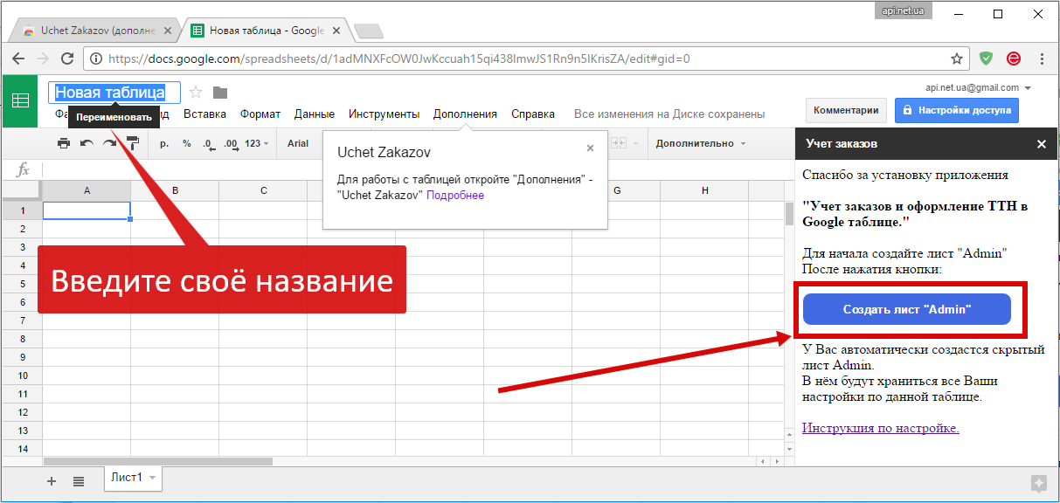The width and height of the screenshot is (1060, 503).
Task: Click the Настройки доступа share button
Action: (x=955, y=111)
